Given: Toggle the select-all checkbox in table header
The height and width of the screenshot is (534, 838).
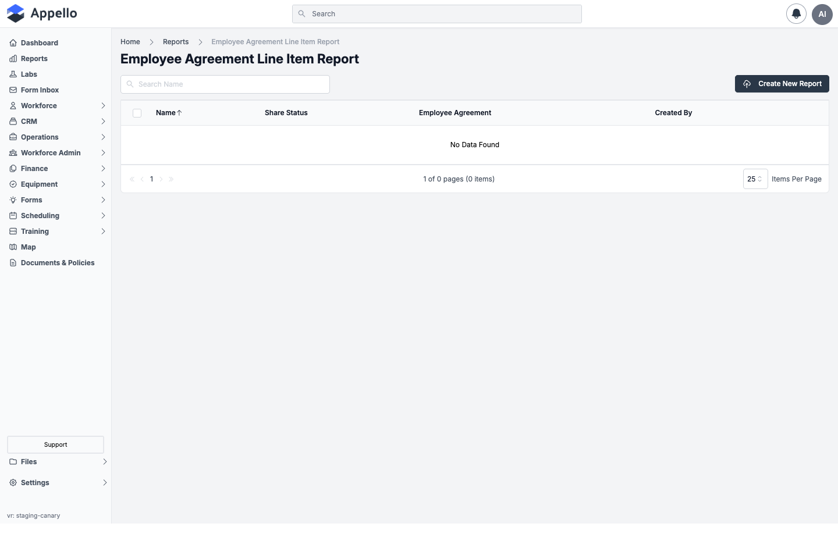Looking at the screenshot, I should (137, 113).
